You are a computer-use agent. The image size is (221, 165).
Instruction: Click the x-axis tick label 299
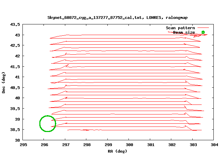pos(108,145)
